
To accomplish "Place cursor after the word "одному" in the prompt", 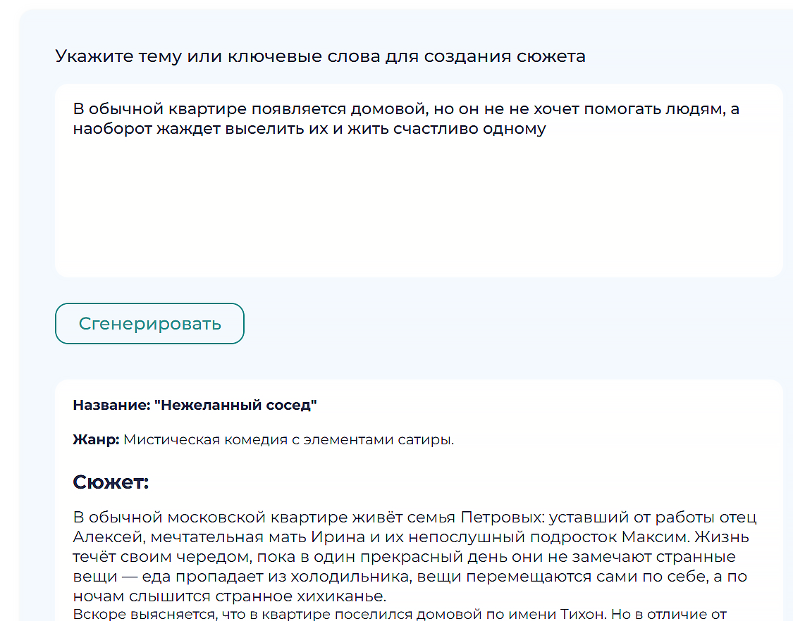I will 547,130.
